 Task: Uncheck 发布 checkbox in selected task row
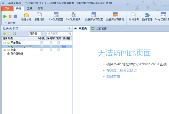tap(59, 46)
